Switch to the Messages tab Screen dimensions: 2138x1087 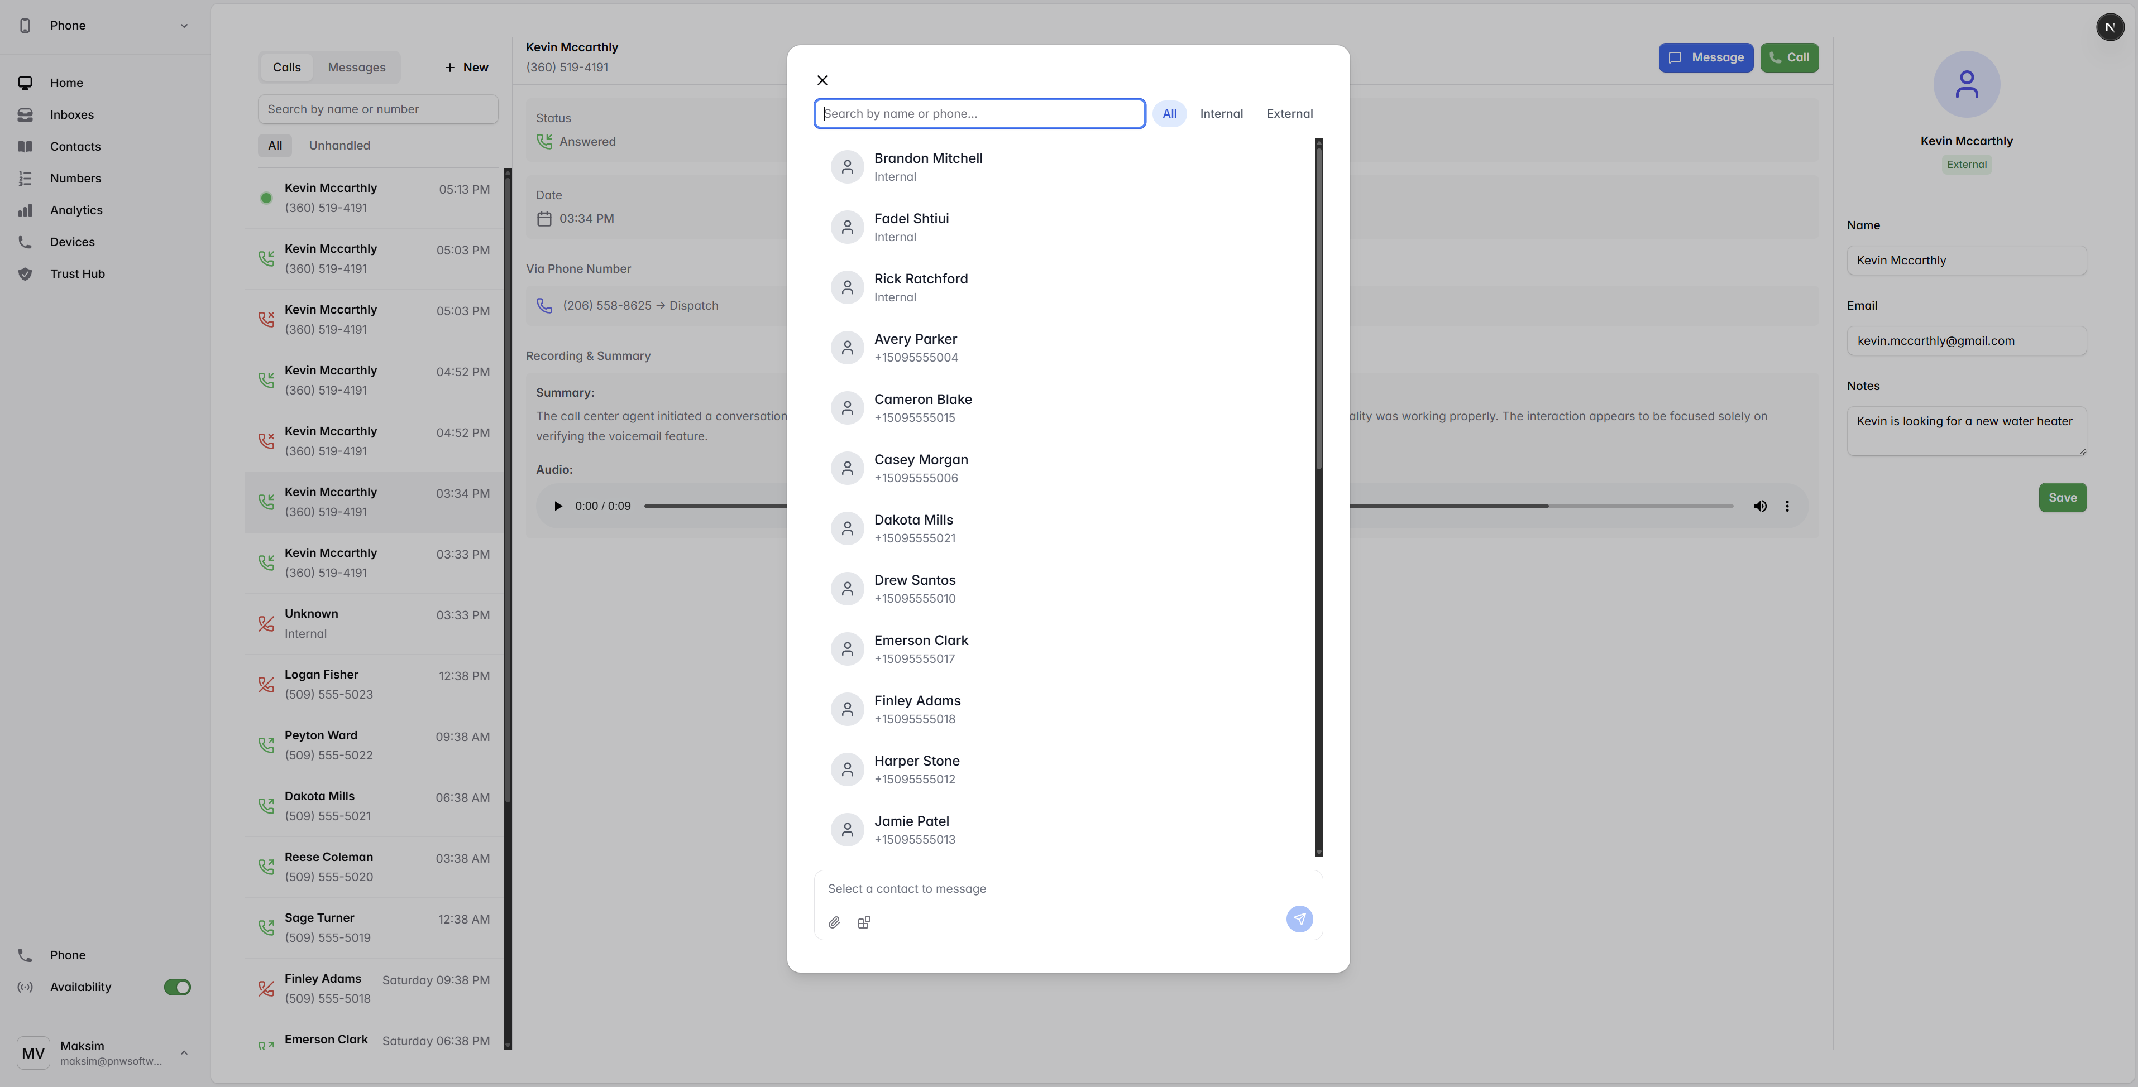point(356,67)
